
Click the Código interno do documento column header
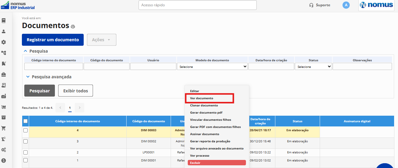pos(78,121)
